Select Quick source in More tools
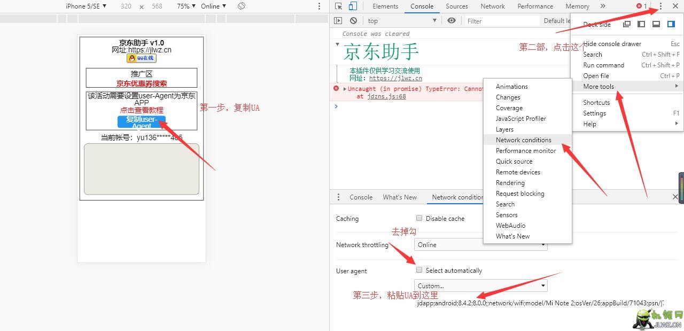Screen dimensions: 684x331 click(527, 161)
